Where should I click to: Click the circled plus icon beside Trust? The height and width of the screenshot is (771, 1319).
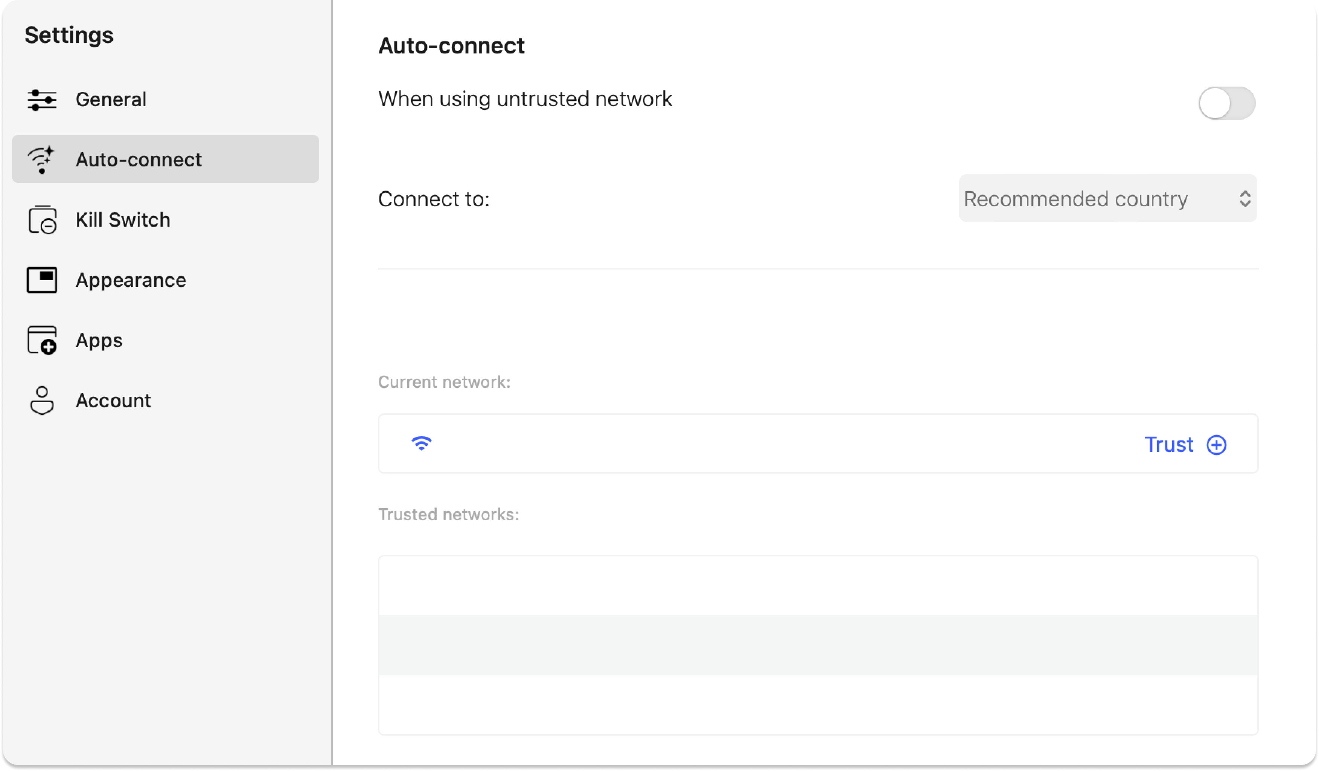tap(1216, 445)
